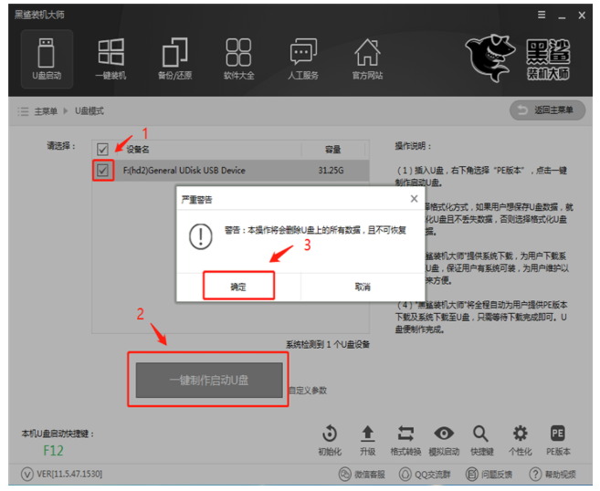
Task: Open the 软件大全 section
Action: [x=238, y=57]
